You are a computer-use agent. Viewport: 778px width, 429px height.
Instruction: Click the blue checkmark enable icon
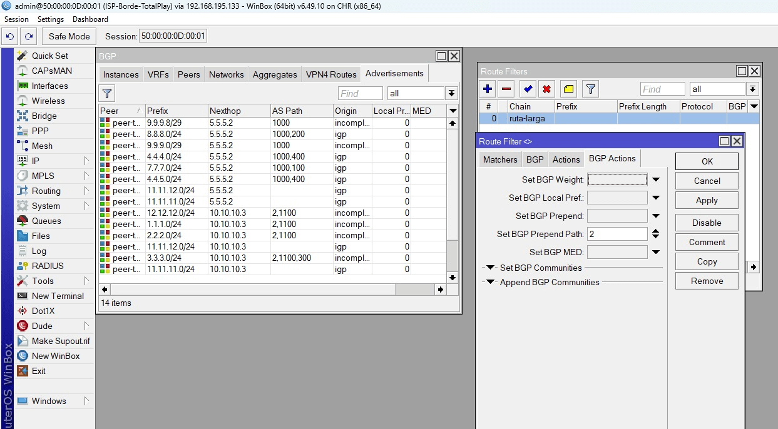[x=528, y=89]
